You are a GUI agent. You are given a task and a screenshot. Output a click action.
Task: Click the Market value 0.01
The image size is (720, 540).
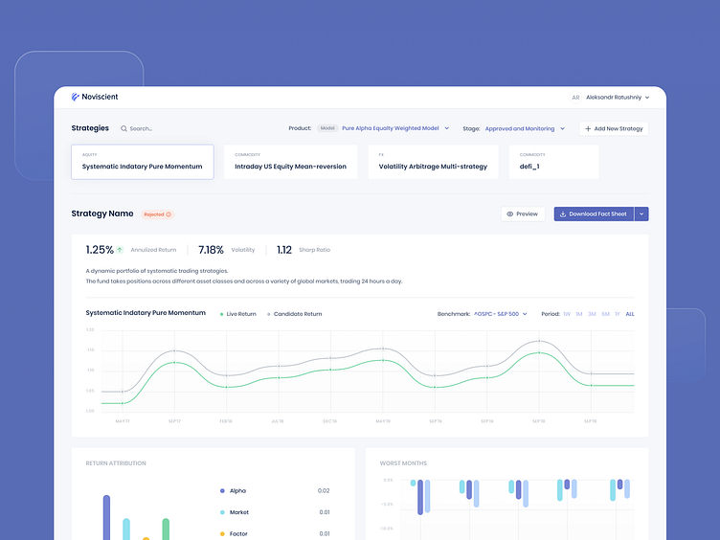click(325, 512)
